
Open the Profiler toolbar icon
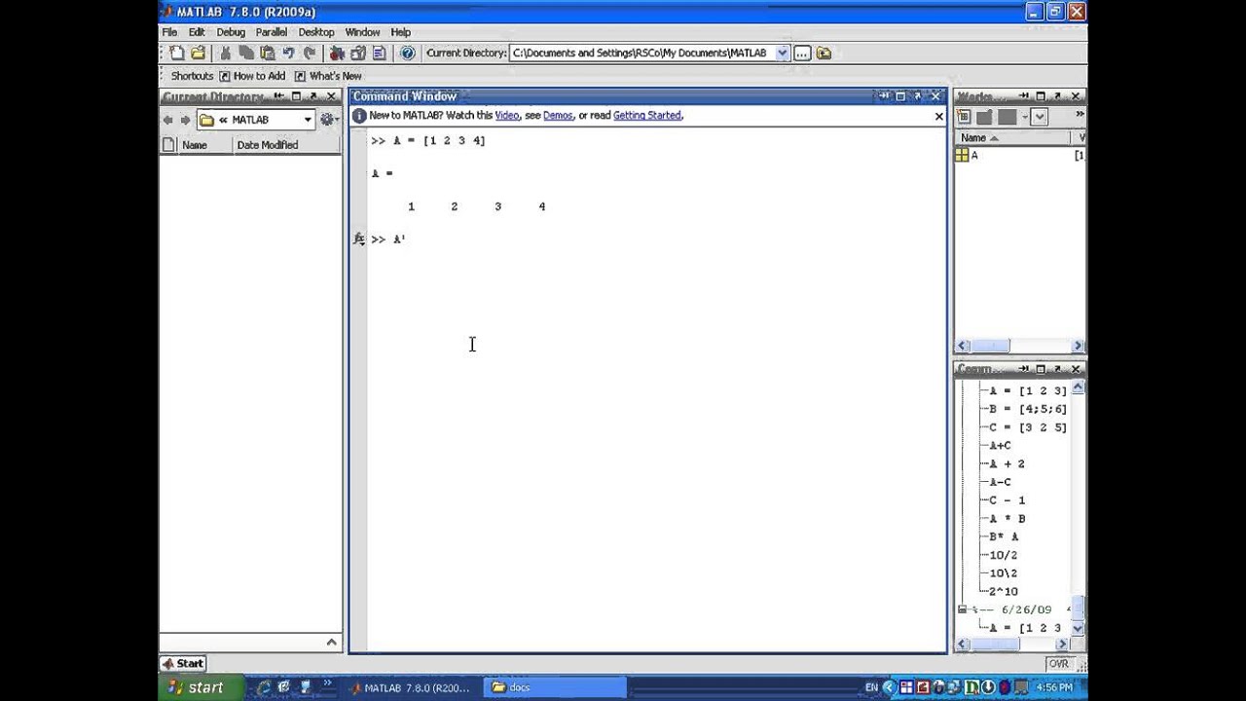point(380,54)
